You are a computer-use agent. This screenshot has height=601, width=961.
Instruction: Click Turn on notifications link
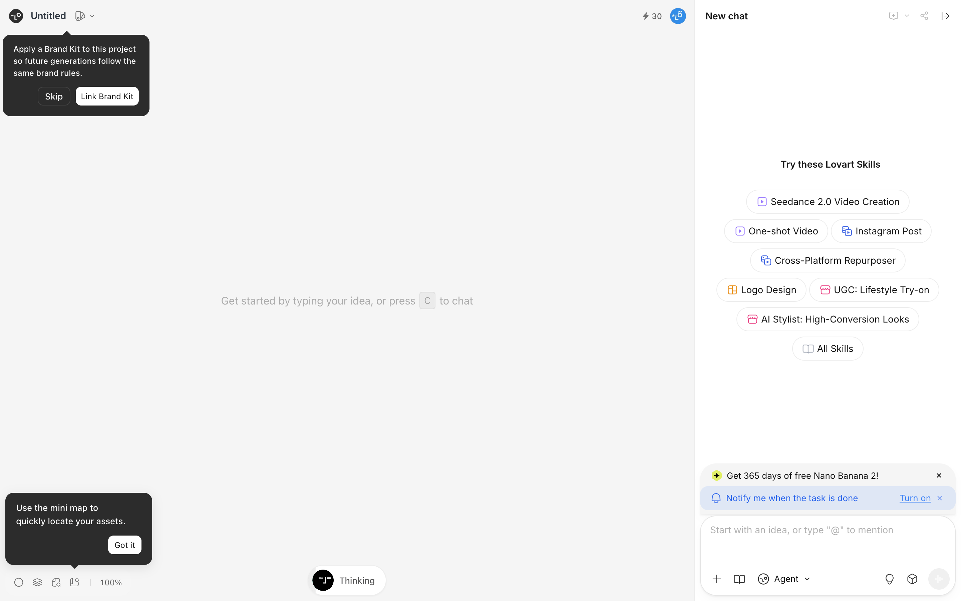(x=915, y=498)
